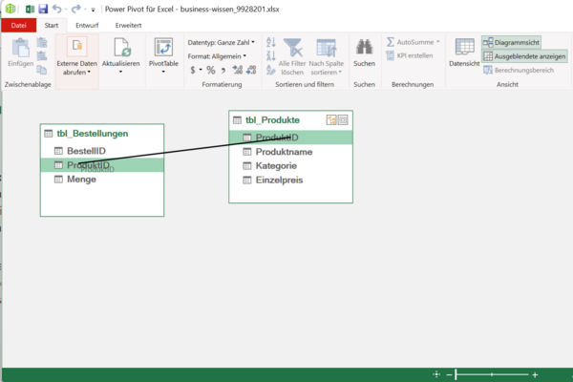Screen dimensions: 573x382
Task: Expand AutoSumme dropdown arrow
Action: coord(437,42)
